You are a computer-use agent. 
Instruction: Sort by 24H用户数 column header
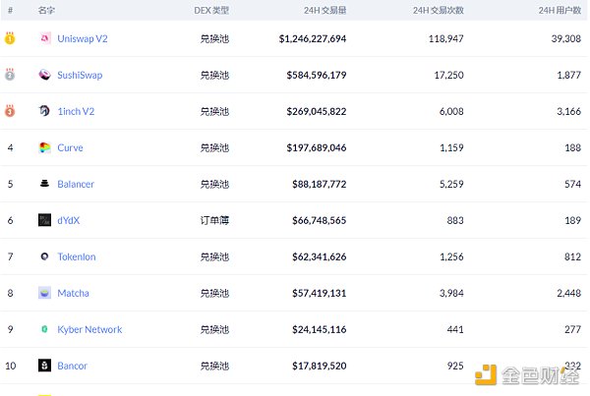pyautogui.click(x=557, y=9)
